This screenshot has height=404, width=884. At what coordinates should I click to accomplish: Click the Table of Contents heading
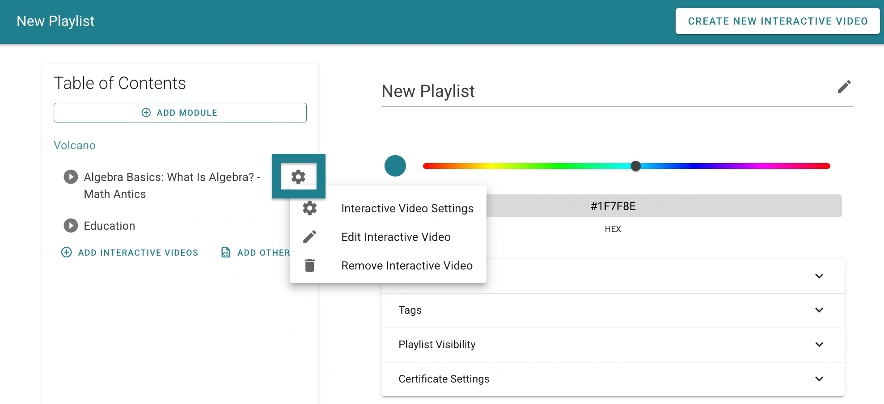(120, 83)
